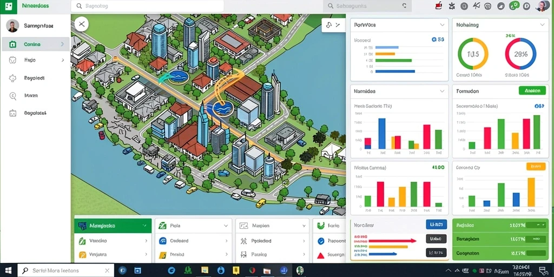Image resolution: width=554 pixels, height=277 pixels.
Task: Toggle the first green row switch bottom right
Action: click(536, 225)
